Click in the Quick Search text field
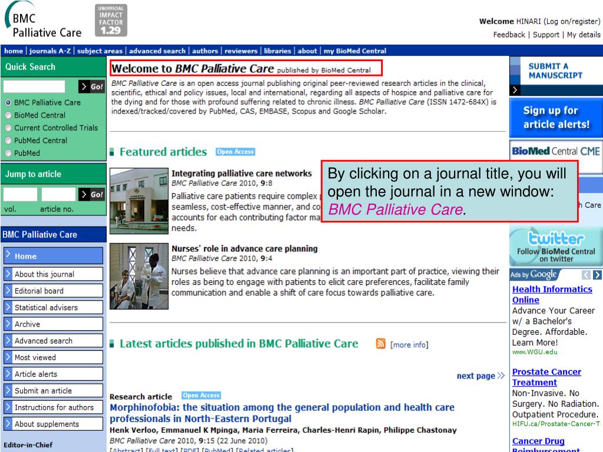The width and height of the screenshot is (603, 452). (x=34, y=87)
